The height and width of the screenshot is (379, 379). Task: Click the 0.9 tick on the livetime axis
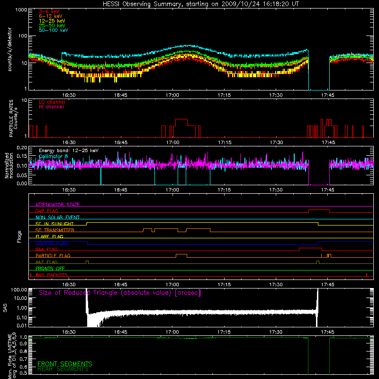pos(23,344)
